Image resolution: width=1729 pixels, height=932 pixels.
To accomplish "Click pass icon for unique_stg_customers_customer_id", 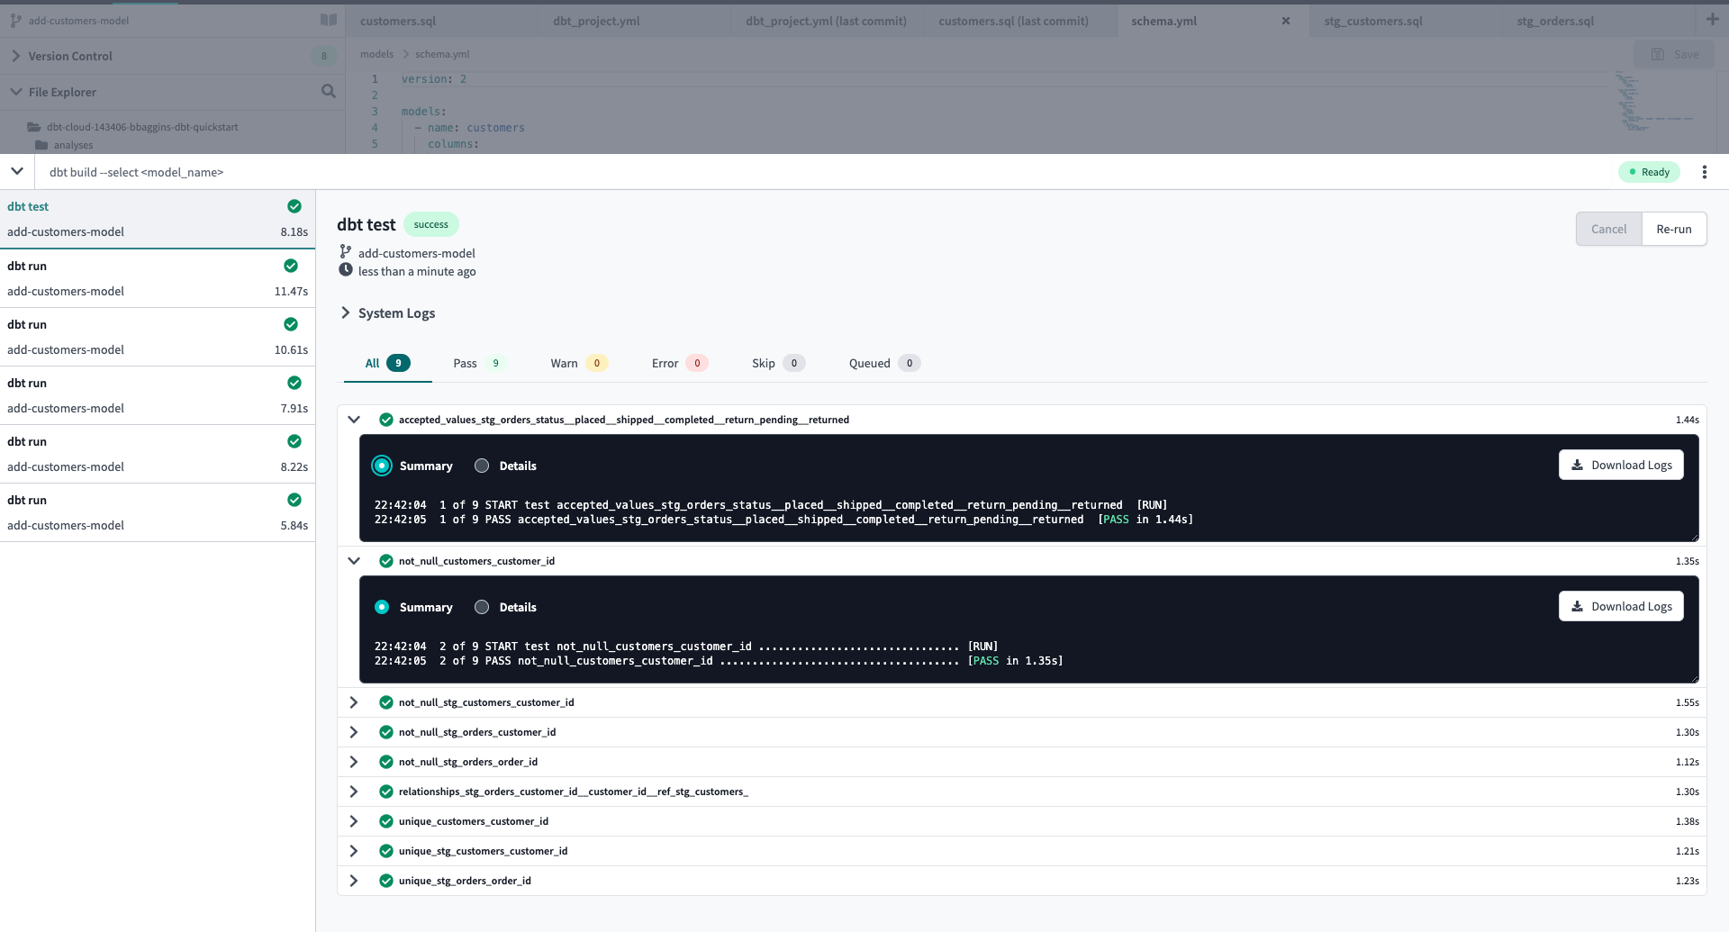I will click(x=386, y=851).
